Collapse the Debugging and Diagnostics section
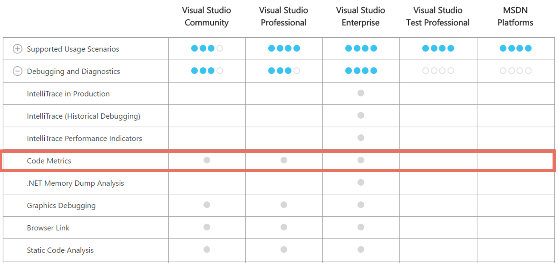The height and width of the screenshot is (263, 558). coord(17,71)
